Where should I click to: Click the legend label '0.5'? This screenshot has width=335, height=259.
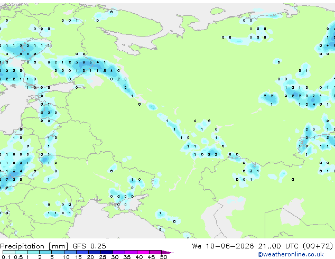coord(18,257)
